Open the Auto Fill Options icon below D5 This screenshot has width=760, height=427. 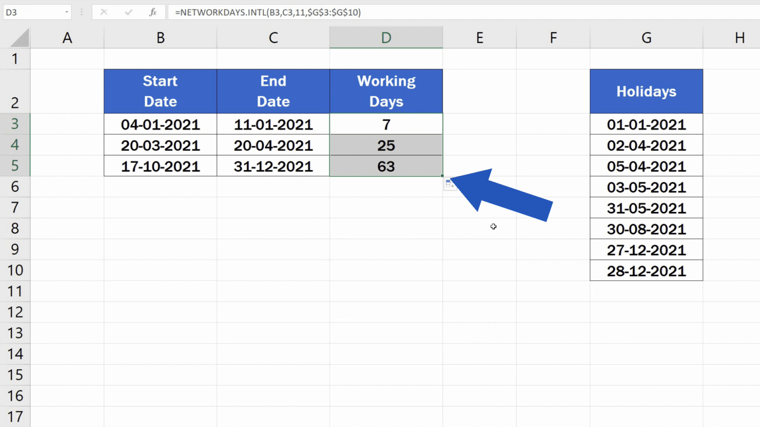[449, 184]
